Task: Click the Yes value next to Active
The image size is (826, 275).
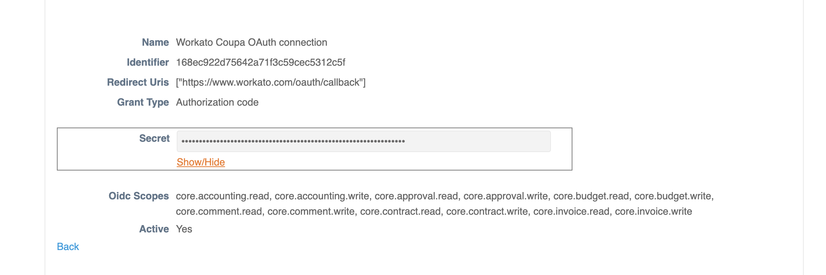Action: coord(183,229)
